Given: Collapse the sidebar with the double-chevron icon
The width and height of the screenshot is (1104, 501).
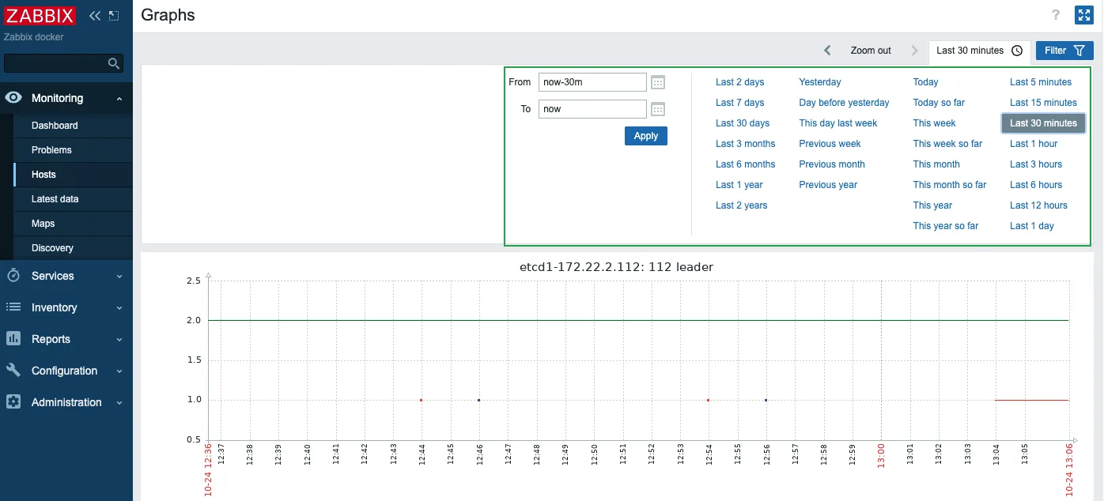Looking at the screenshot, I should tap(93, 14).
